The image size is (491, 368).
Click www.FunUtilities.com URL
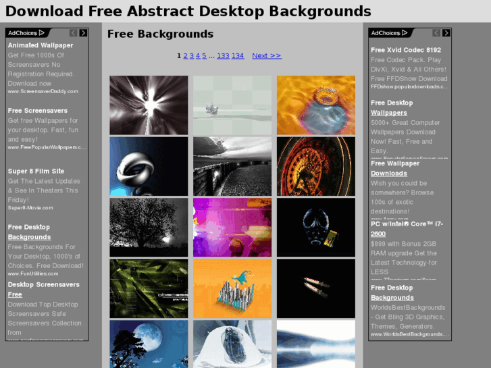point(33,273)
